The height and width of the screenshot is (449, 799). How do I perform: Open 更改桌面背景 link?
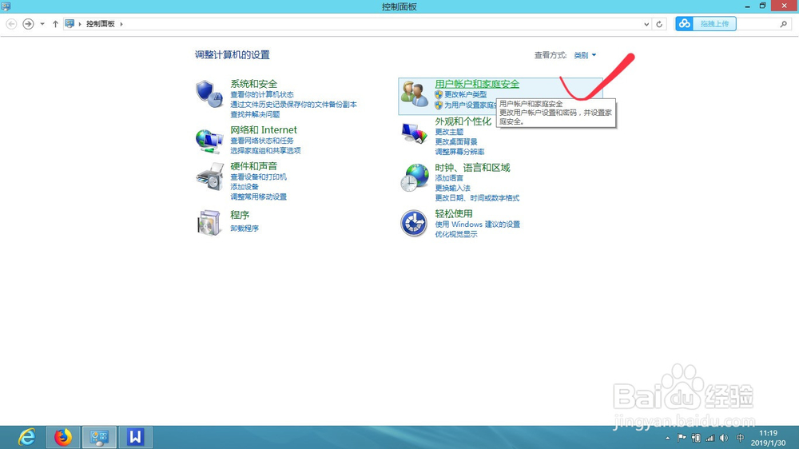click(x=456, y=141)
